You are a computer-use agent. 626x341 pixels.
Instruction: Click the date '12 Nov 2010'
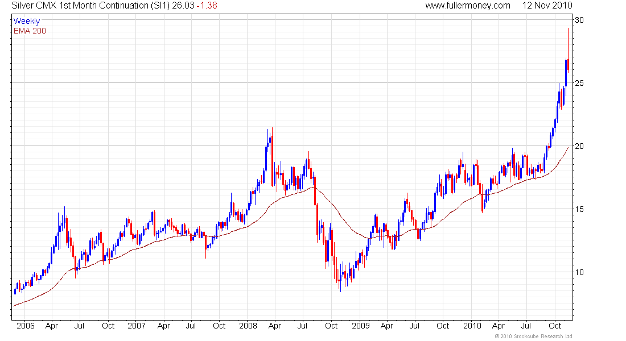(x=547, y=6)
